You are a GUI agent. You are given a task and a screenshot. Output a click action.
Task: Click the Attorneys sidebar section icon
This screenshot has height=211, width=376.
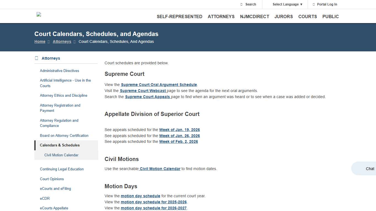point(36,58)
